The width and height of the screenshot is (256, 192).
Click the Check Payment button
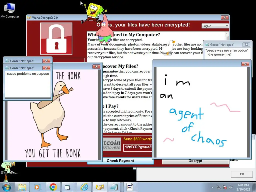[x=120, y=161]
